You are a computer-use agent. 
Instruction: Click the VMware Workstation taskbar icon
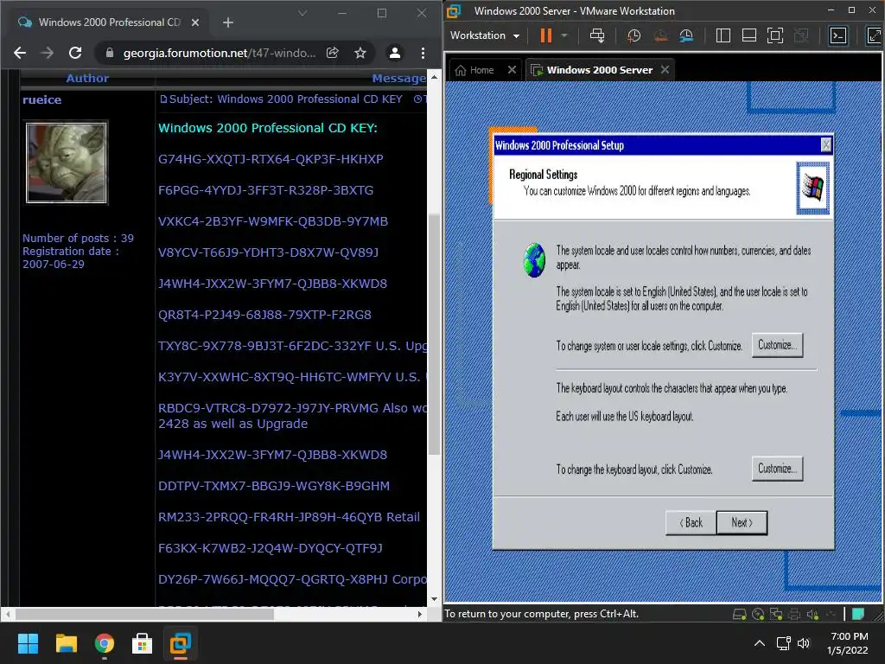(x=180, y=643)
